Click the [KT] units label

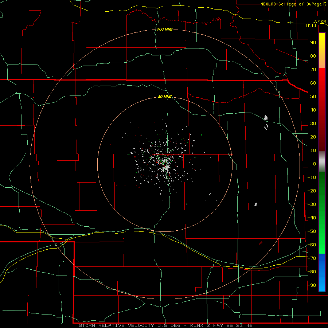tap(311, 25)
